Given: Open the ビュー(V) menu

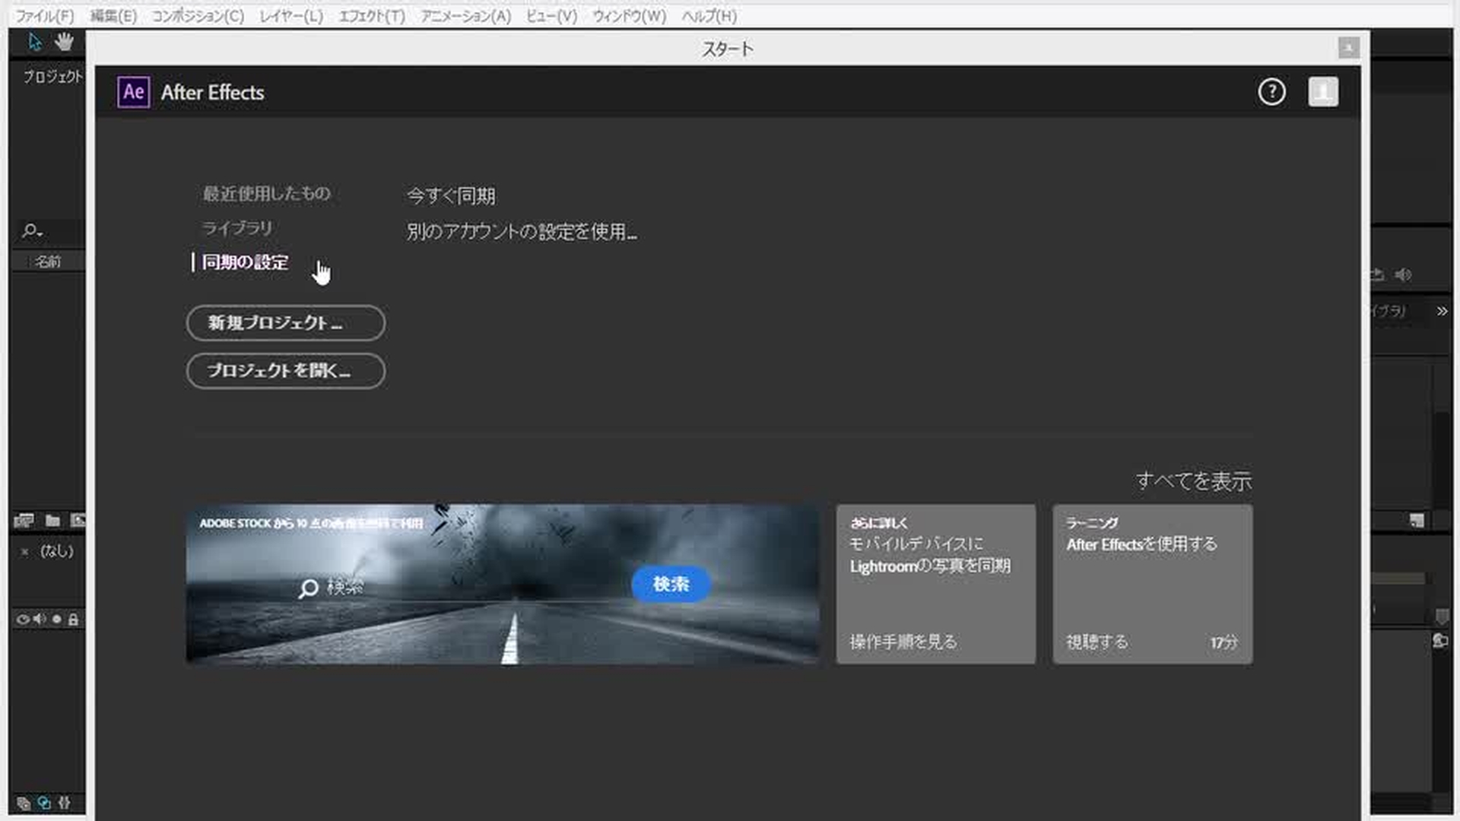Looking at the screenshot, I should 551,16.
